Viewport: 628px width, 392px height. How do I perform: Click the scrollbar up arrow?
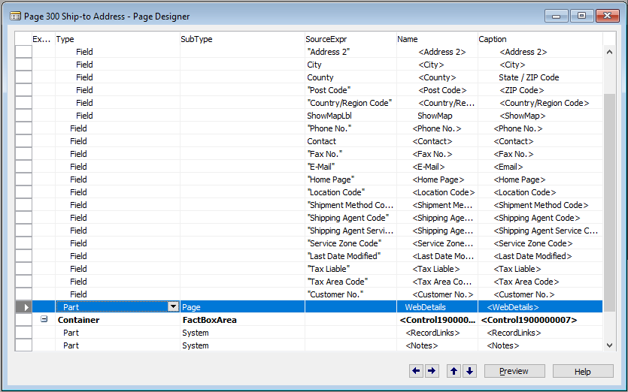tap(609, 52)
